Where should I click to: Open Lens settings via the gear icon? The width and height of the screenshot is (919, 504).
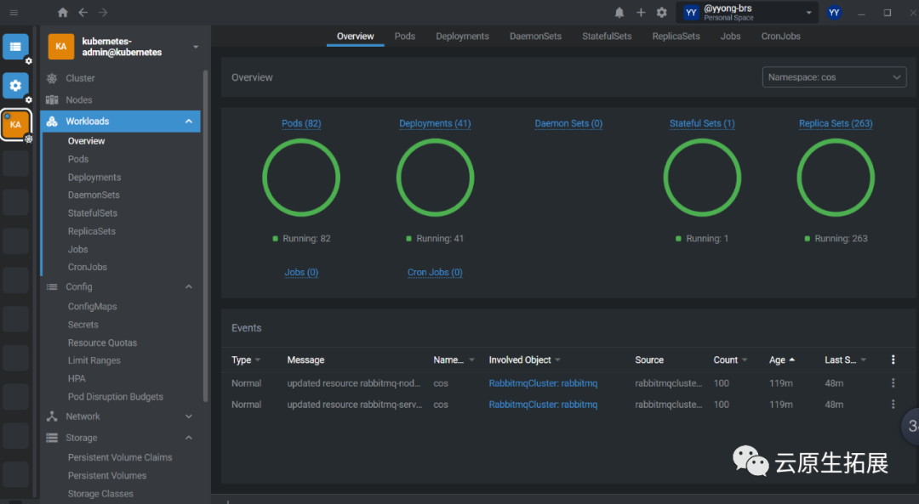tap(663, 13)
